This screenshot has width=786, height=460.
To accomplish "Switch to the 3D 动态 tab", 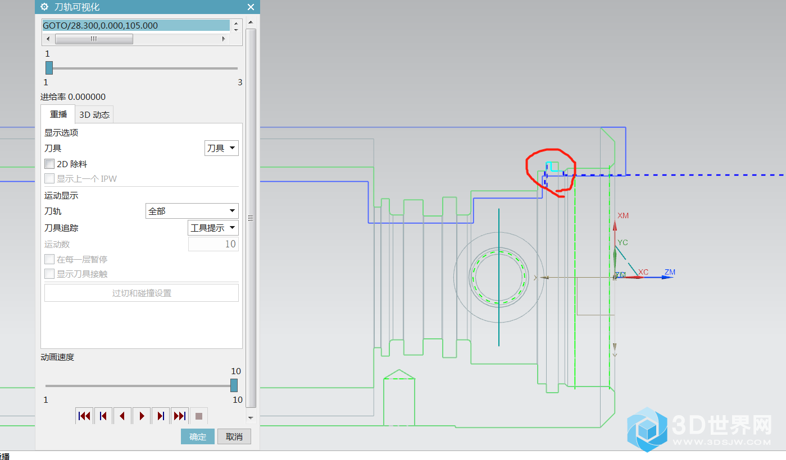I will click(x=94, y=115).
